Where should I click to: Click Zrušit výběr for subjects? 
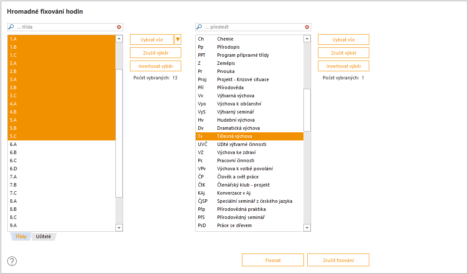pyautogui.click(x=344, y=53)
